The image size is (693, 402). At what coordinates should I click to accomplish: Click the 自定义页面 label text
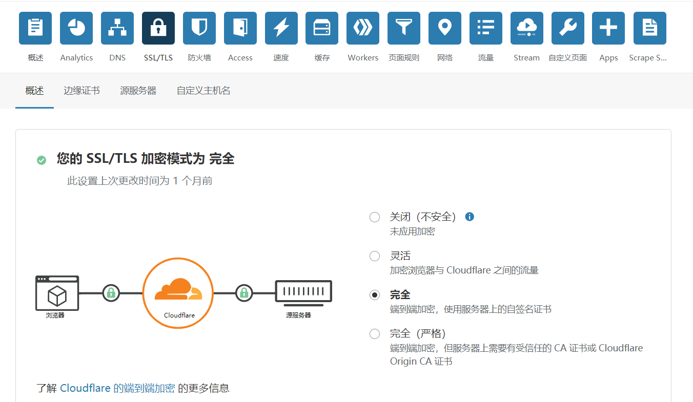[x=568, y=58]
